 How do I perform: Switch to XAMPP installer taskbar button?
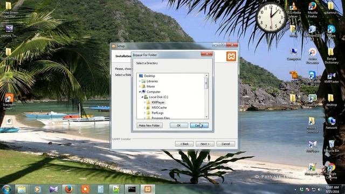(x=147, y=189)
